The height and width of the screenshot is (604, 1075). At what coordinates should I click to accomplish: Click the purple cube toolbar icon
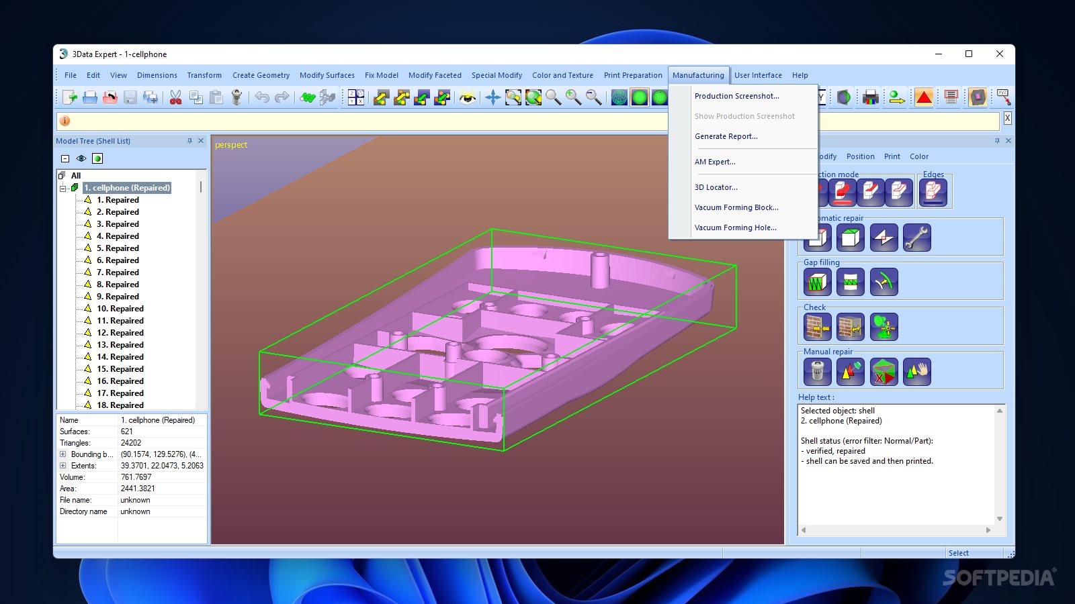click(978, 97)
